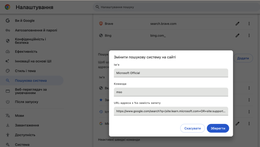Go to 'Конфіденційність і безпека'

tap(30, 41)
